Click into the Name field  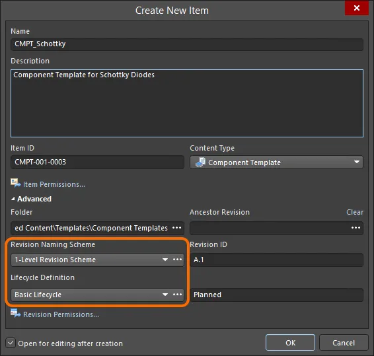(x=187, y=44)
